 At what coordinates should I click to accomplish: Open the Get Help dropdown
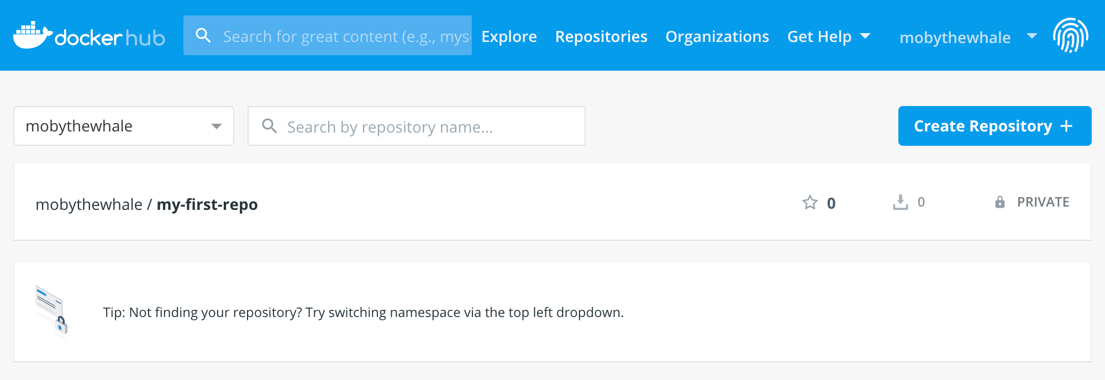pyautogui.click(x=829, y=36)
